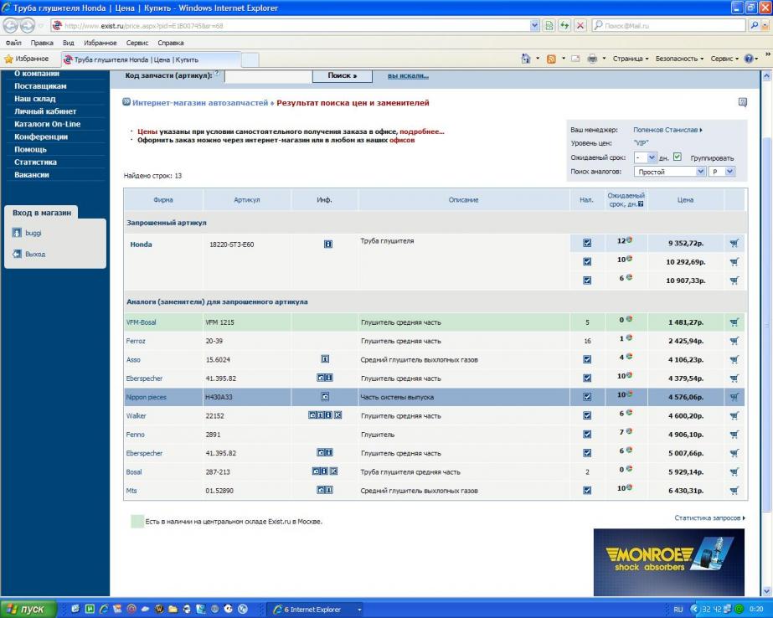The image size is (773, 618).
Task: Click the RU language indicator in the tray
Action: point(678,610)
